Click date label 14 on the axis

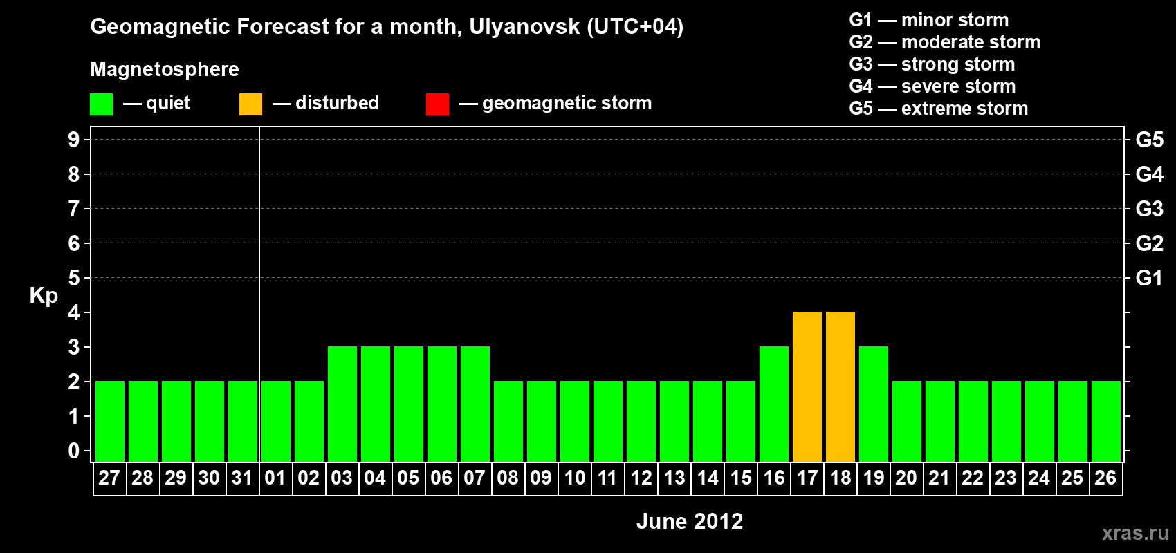[x=707, y=478]
